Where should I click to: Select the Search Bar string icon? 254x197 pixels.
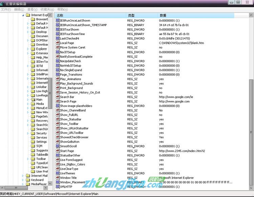pyautogui.click(x=58, y=97)
